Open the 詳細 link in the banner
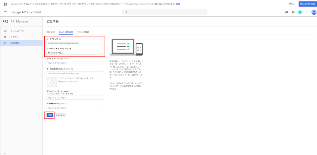The width and height of the screenshot is (317, 155). pyautogui.click(x=178, y=4)
